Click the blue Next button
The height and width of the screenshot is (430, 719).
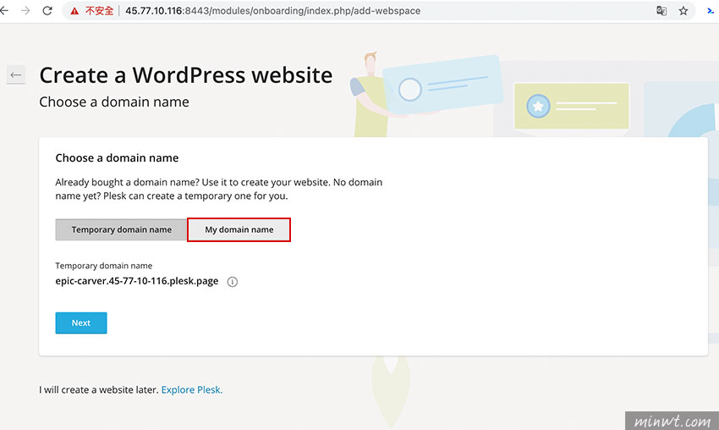point(81,323)
